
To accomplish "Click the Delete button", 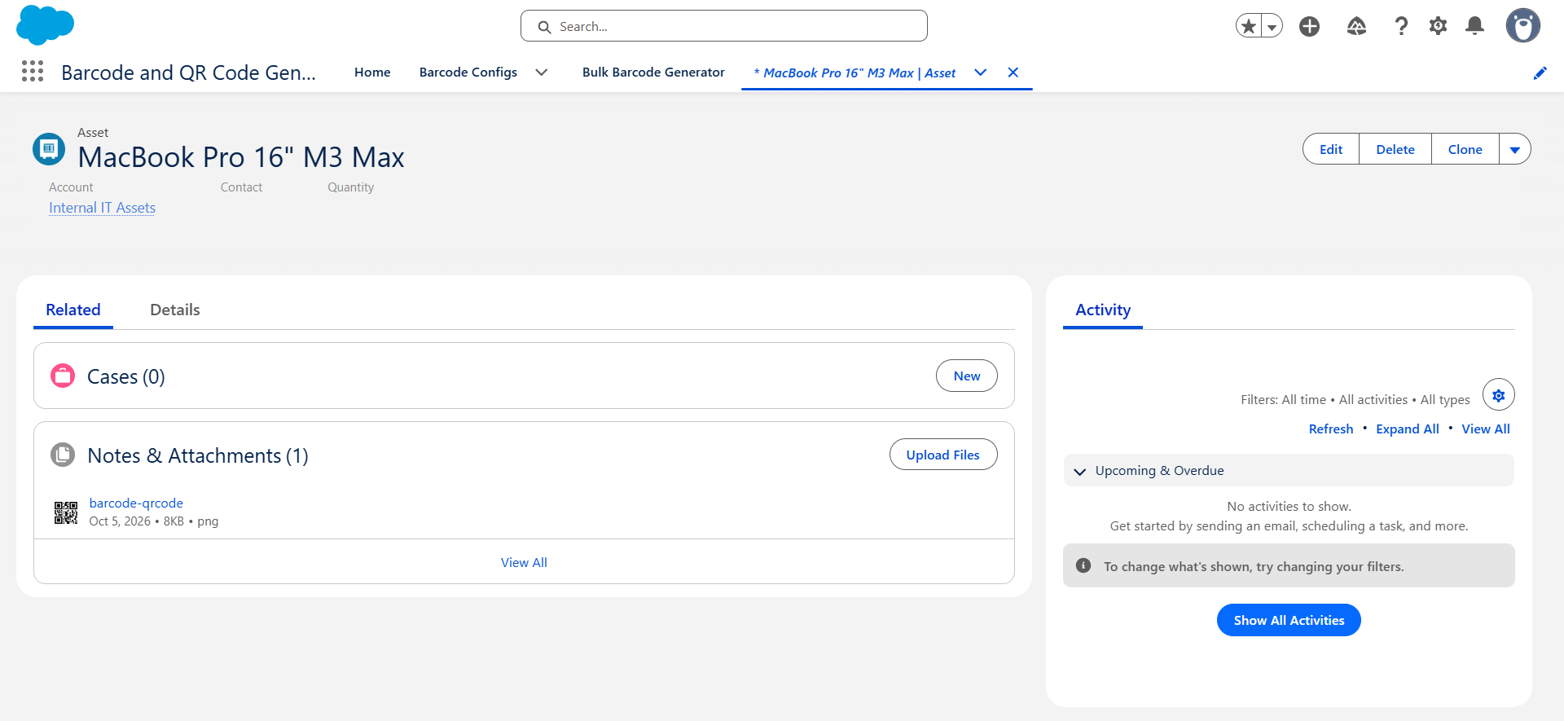I will click(1395, 149).
